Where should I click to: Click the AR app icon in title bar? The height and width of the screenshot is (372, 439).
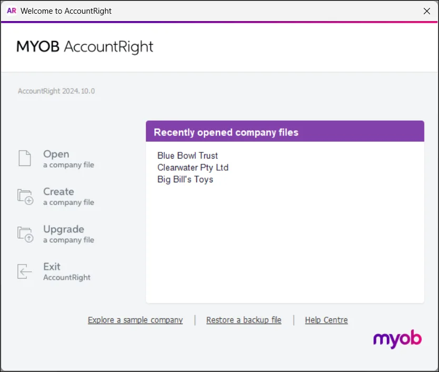tap(12, 11)
